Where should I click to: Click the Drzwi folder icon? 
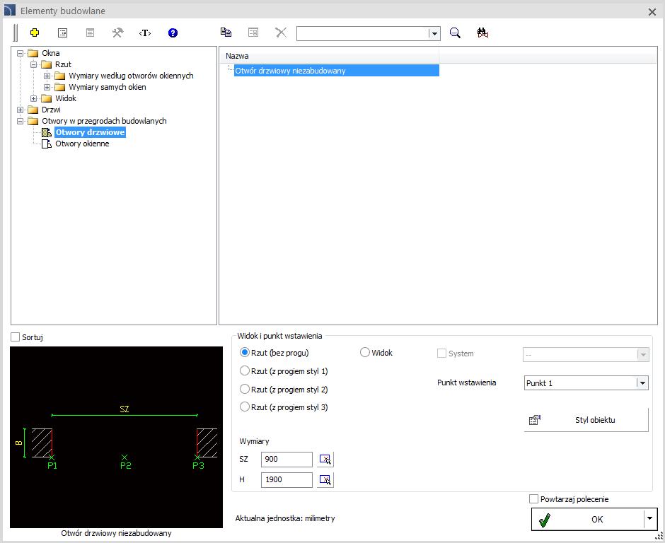click(33, 110)
